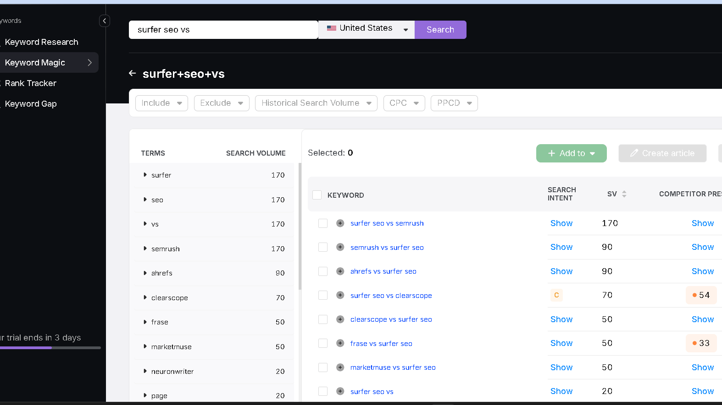Open the United States country selector
The height and width of the screenshot is (405, 722).
[367, 29]
